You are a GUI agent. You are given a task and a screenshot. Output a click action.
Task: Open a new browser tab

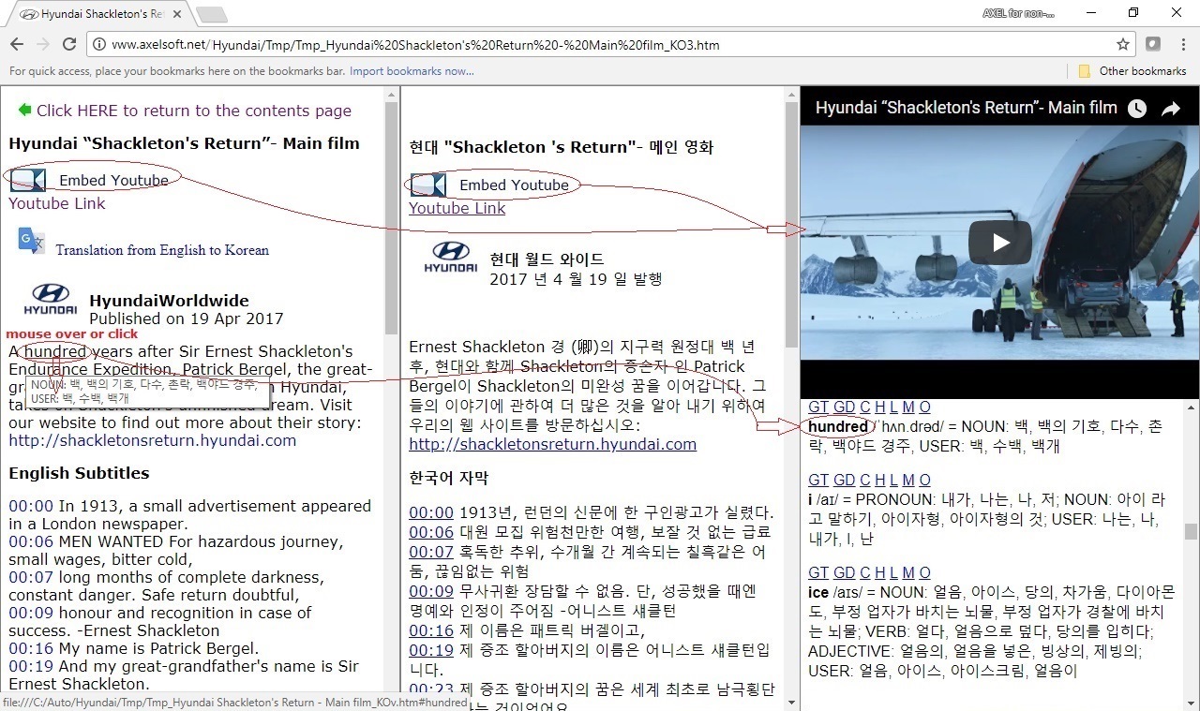point(212,14)
